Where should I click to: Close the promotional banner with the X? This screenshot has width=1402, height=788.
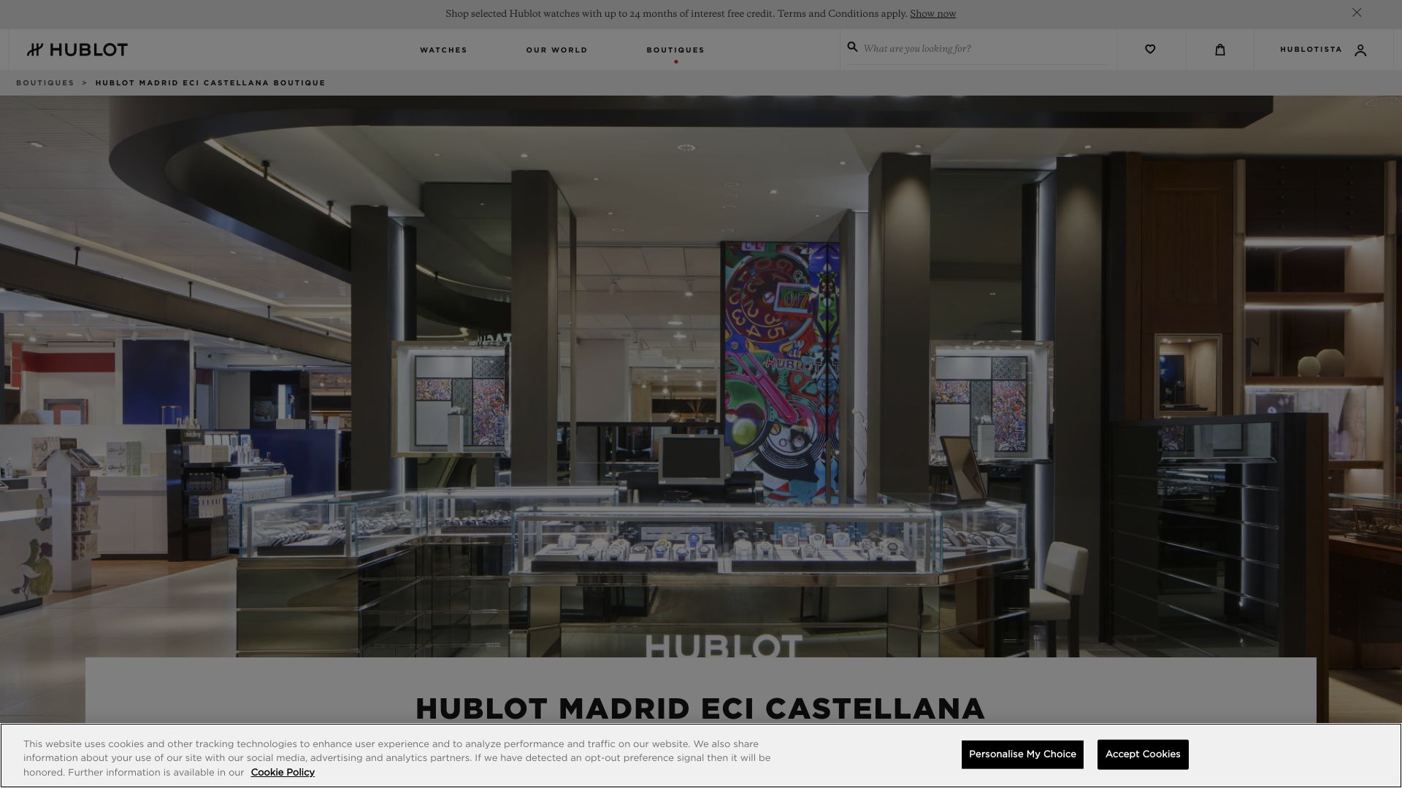[x=1357, y=12]
